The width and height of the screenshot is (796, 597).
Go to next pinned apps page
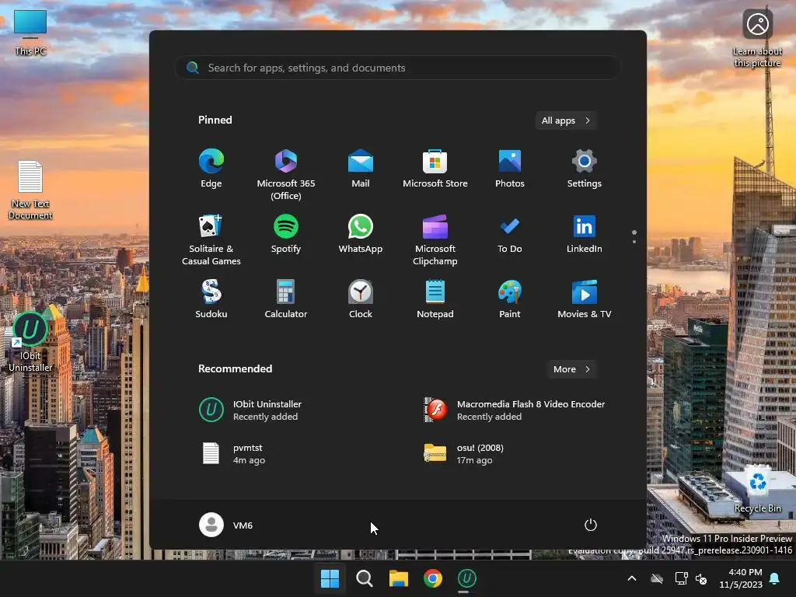[634, 242]
